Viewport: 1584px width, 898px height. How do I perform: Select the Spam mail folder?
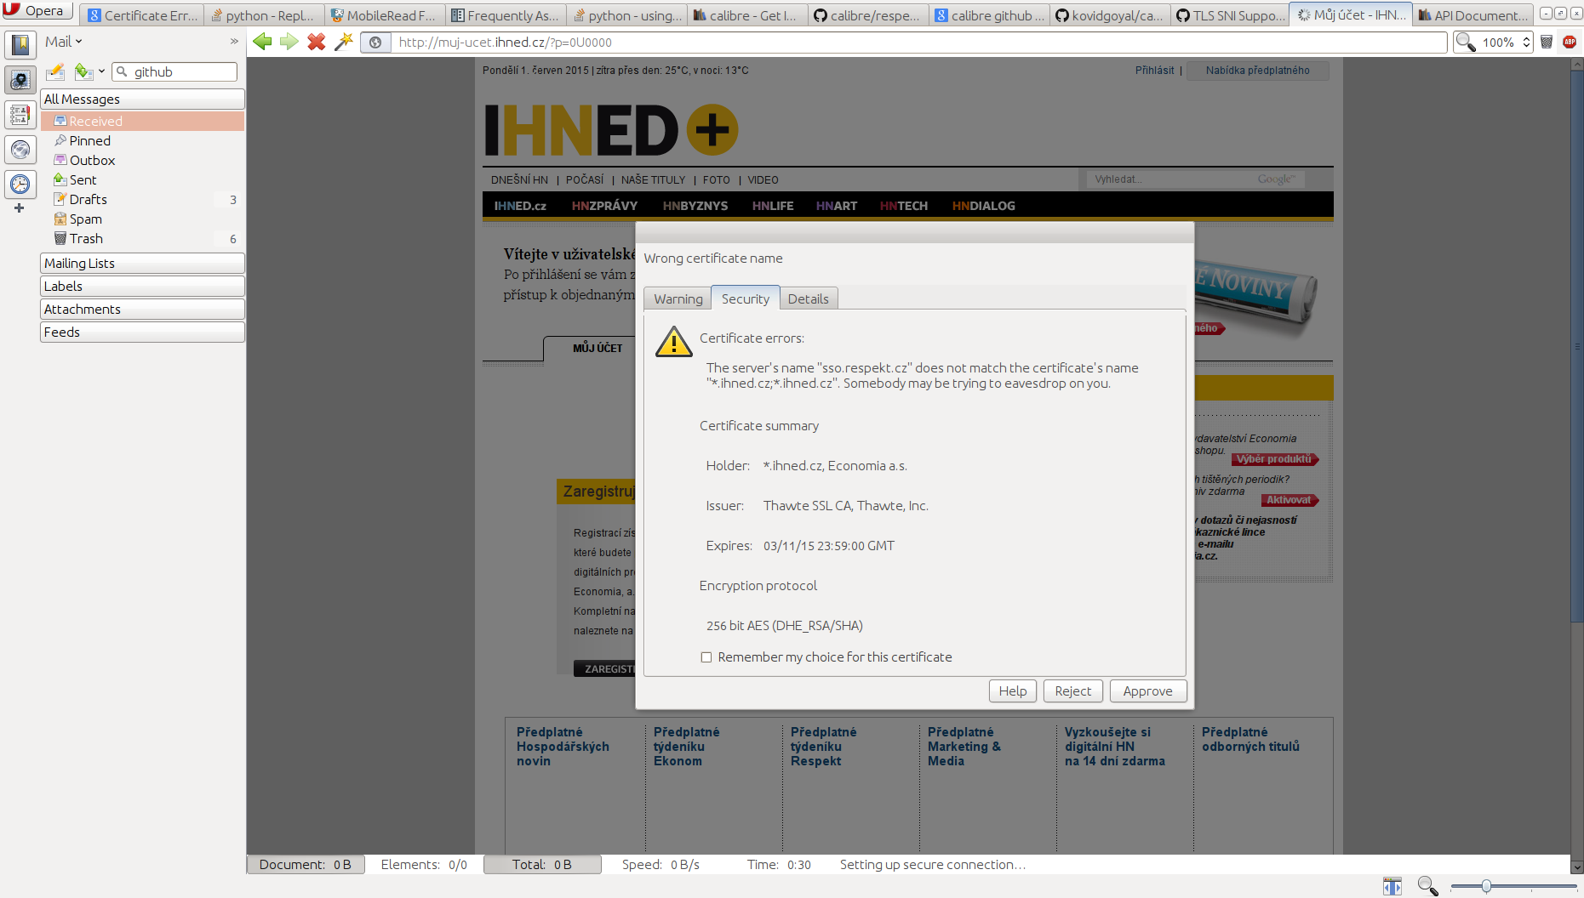[x=142, y=219]
